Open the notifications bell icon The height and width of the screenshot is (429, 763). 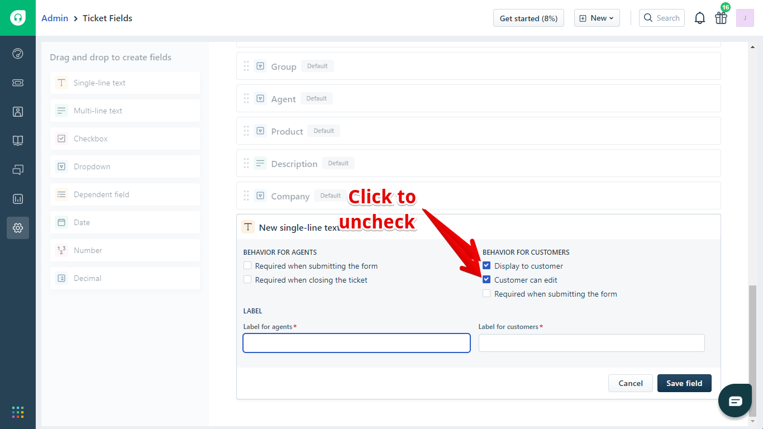point(700,18)
